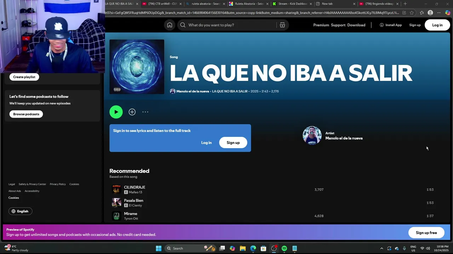Switch to the CTB anWell YouTube tab

(162, 4)
